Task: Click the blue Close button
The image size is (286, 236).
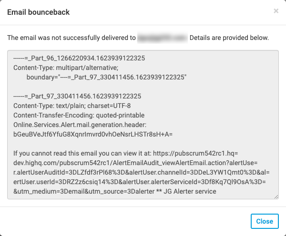Action: (265, 221)
